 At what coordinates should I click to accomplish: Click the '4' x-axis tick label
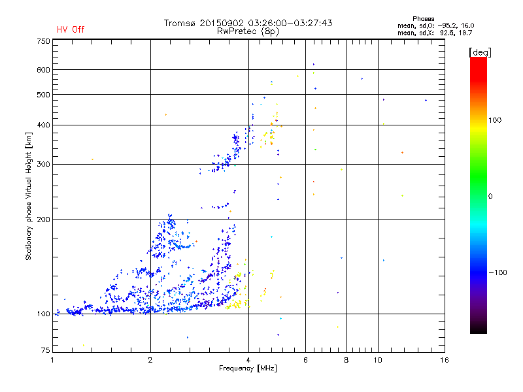248,360
